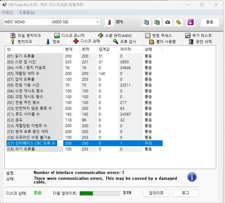Select highlighted row (C7) 인터페이스 CRC 오류 수

point(84,143)
